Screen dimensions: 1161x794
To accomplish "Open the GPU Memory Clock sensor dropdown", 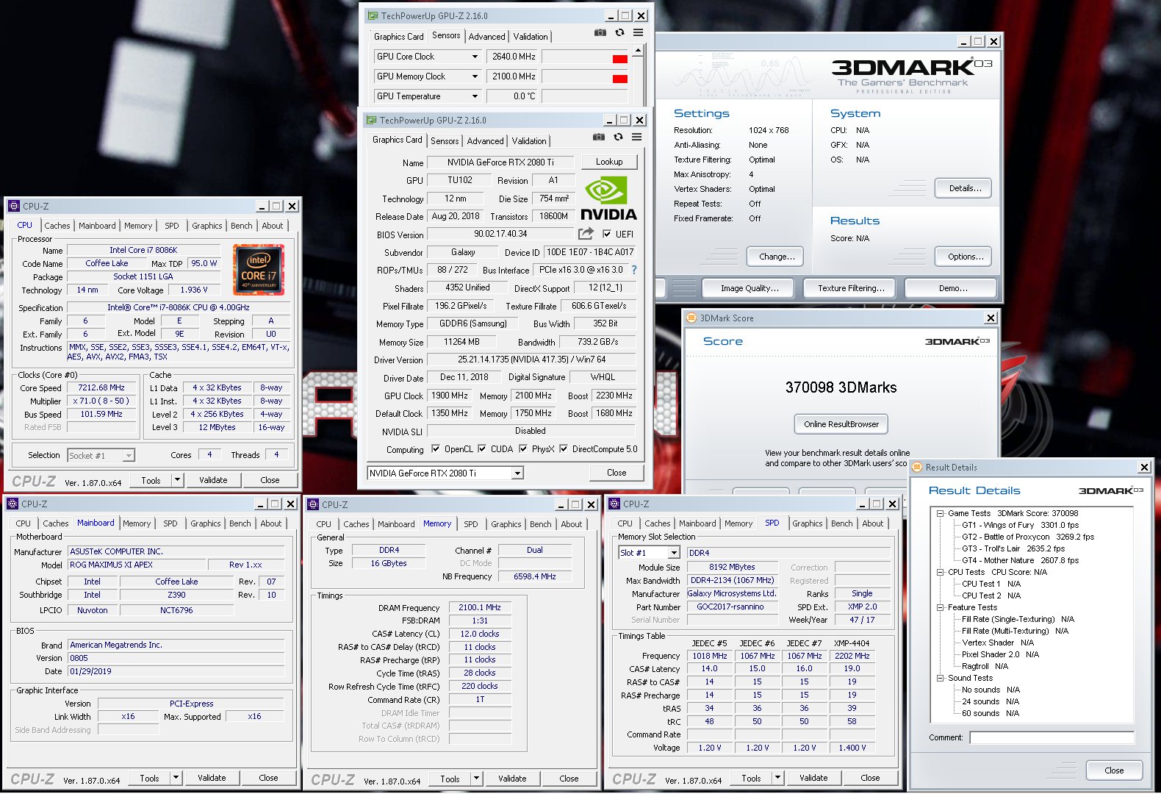I will pos(475,76).
